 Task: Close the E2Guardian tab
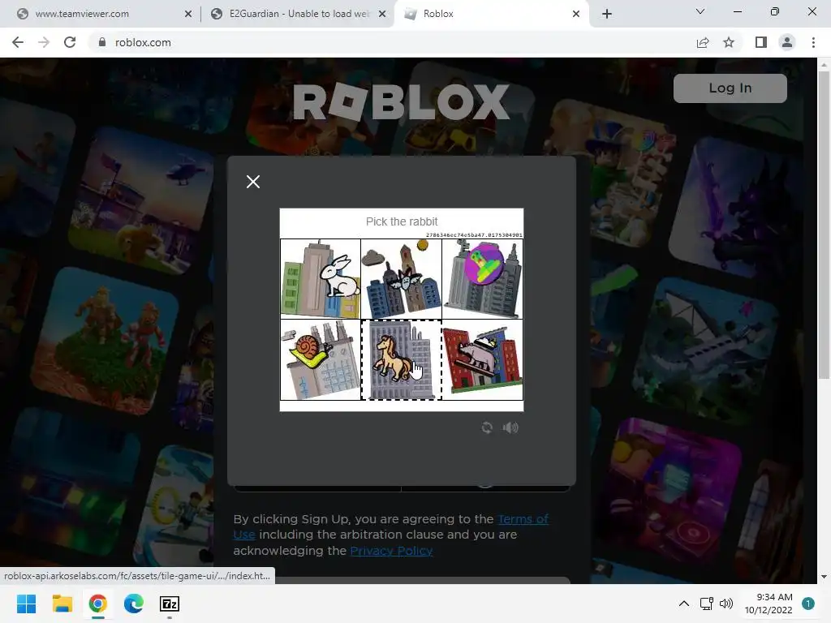[382, 14]
